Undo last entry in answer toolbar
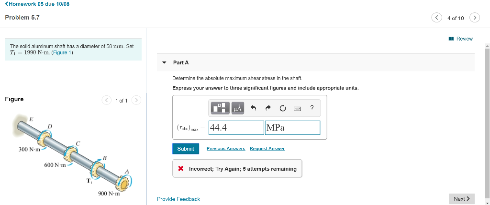This screenshot has height=205, width=490. [254, 108]
